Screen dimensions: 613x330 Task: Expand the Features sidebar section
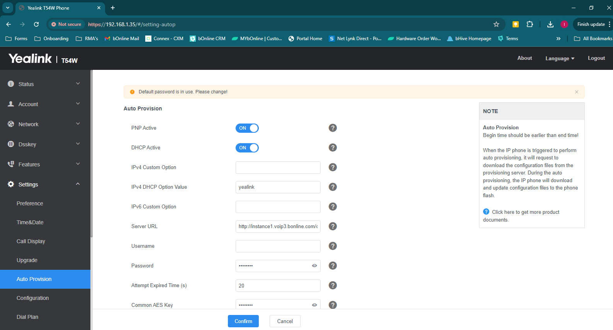[45, 164]
